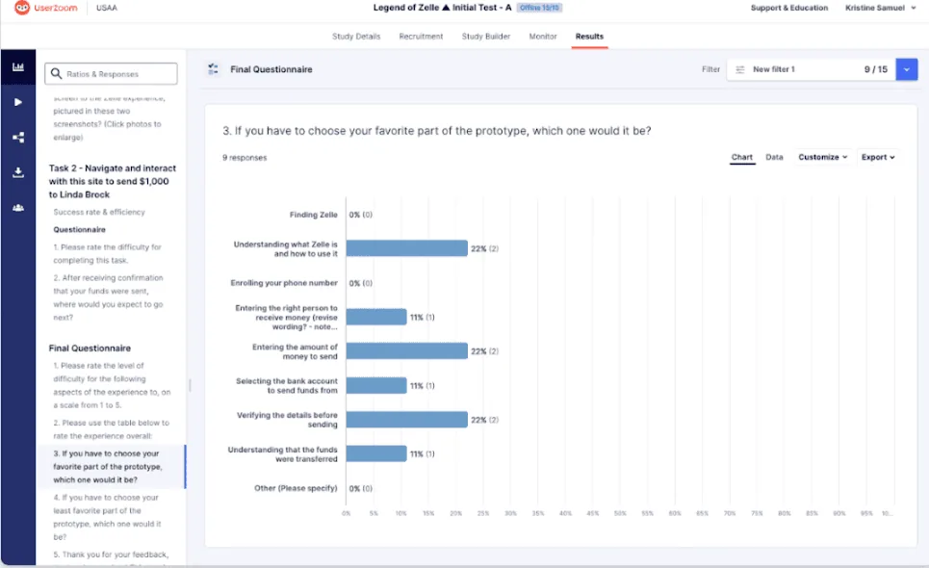Open 'choose your least favorite part' question

pyautogui.click(x=107, y=516)
